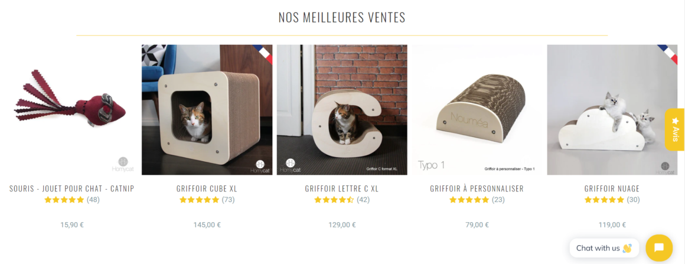The width and height of the screenshot is (685, 264).
Task: Click the French flag ribbon on Griffoir Nuage
Action: click(668, 53)
